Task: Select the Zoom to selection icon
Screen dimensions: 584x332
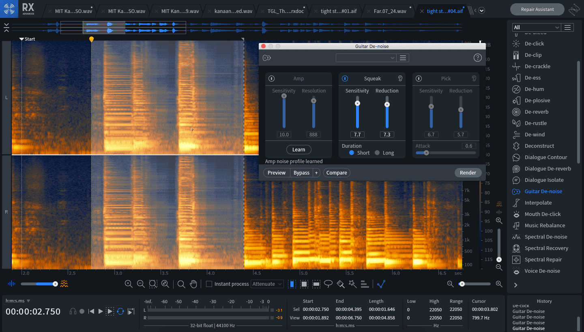Action: [153, 284]
